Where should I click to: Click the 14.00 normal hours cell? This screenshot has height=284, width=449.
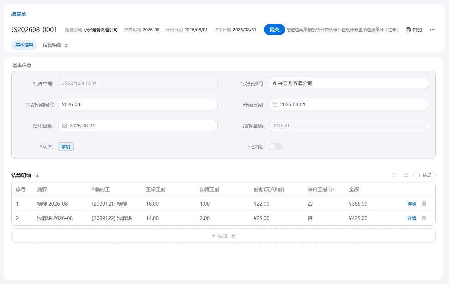tap(152, 218)
